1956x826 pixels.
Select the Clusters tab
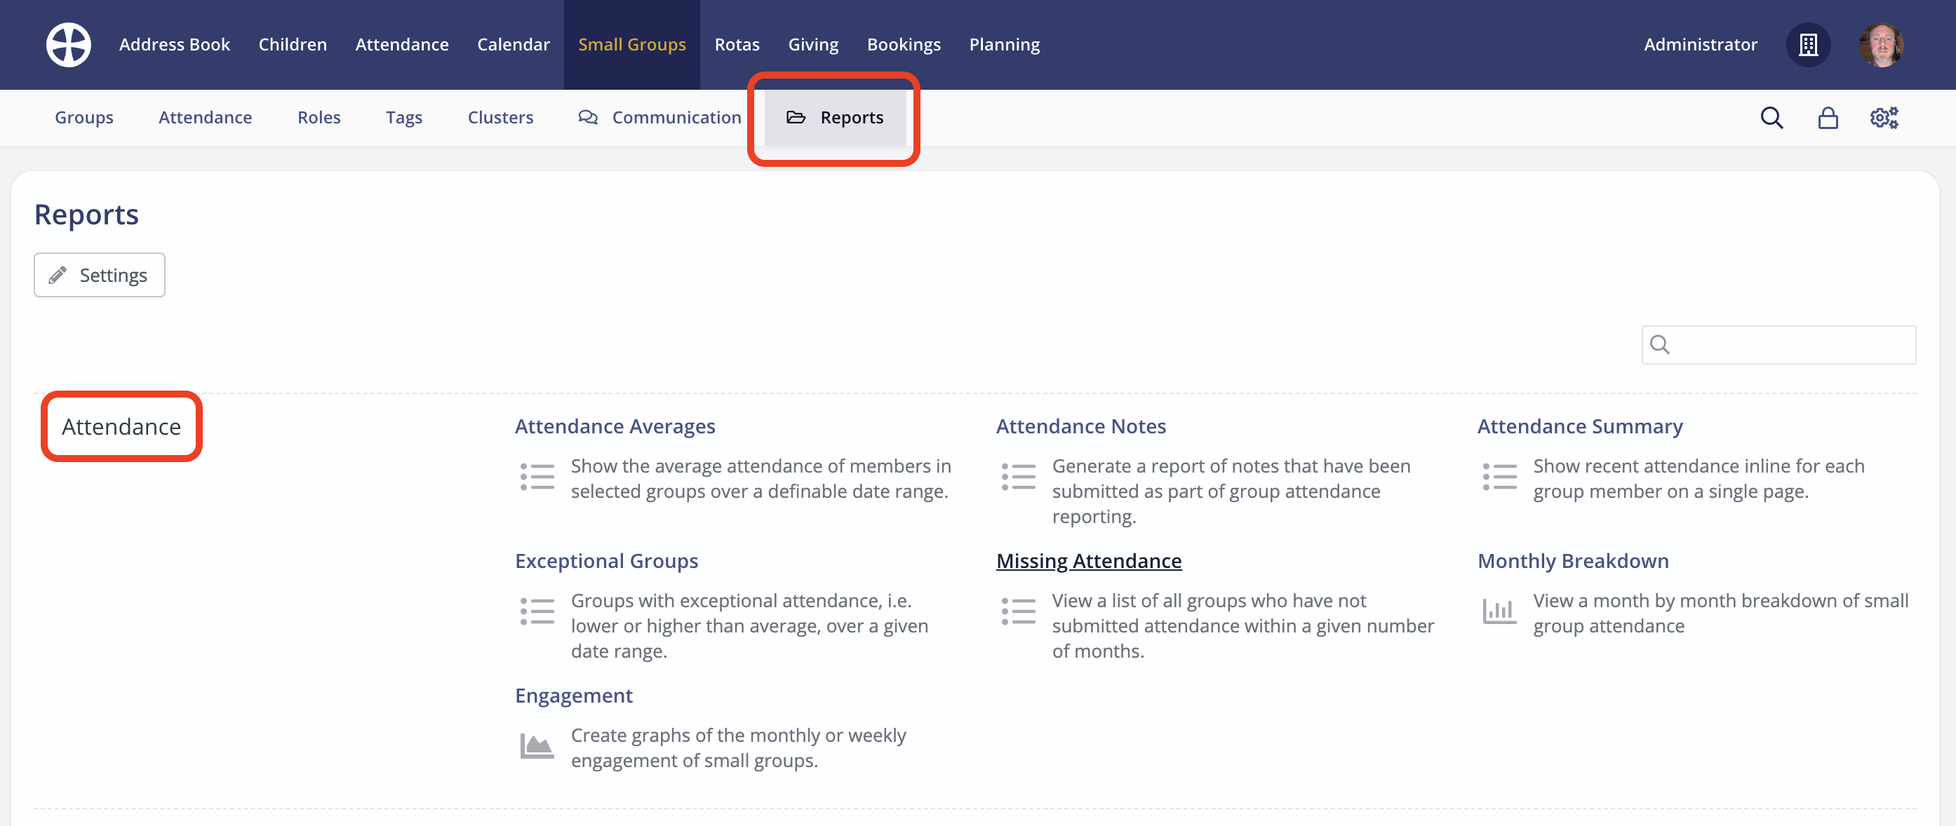tap(500, 117)
